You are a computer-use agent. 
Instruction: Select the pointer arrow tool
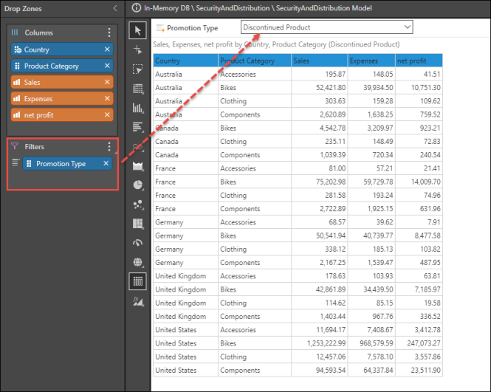click(138, 30)
